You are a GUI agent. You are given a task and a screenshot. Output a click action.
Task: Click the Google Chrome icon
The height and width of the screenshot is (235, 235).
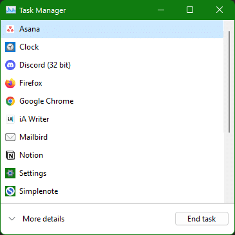pos(10,101)
